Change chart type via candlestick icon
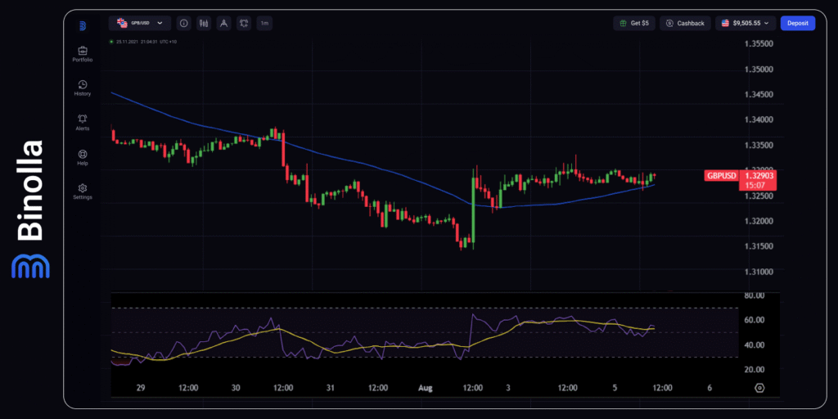This screenshot has width=838, height=419. (x=204, y=24)
